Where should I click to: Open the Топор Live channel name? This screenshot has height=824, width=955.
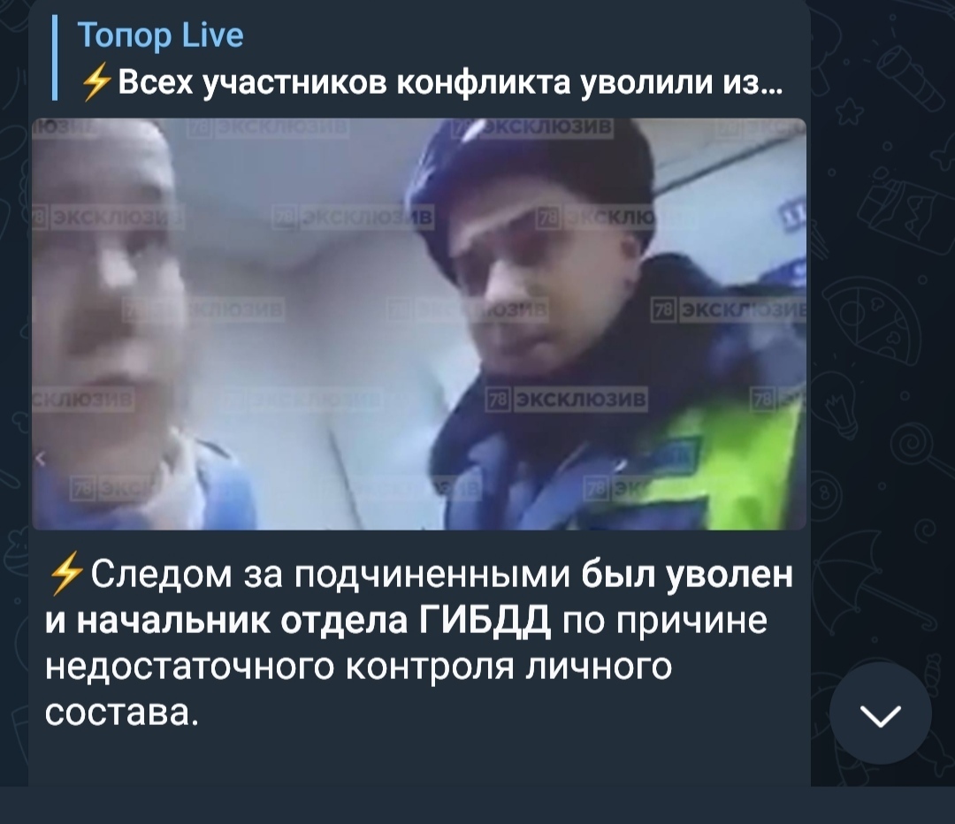click(160, 34)
